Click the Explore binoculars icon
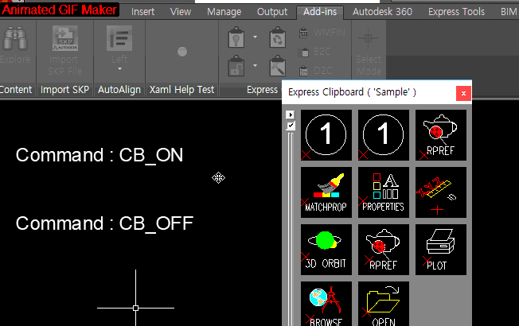 14,38
